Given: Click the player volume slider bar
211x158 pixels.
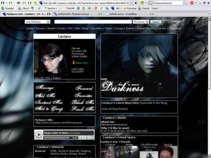Looking at the screenshot, I should (56, 138).
